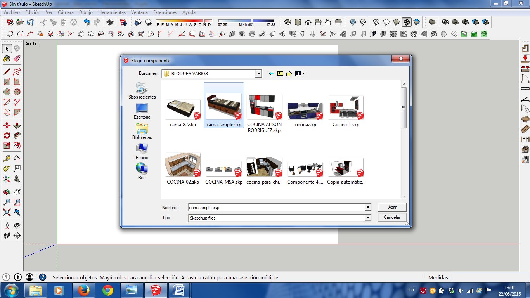This screenshot has height=298, width=530.
Task: Select the COCINA-02.skp thumbnail
Action: [183, 165]
